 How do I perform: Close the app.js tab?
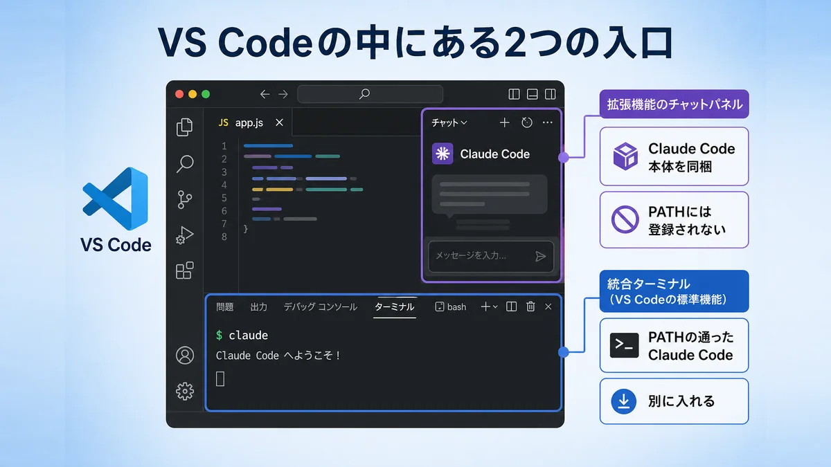point(279,122)
